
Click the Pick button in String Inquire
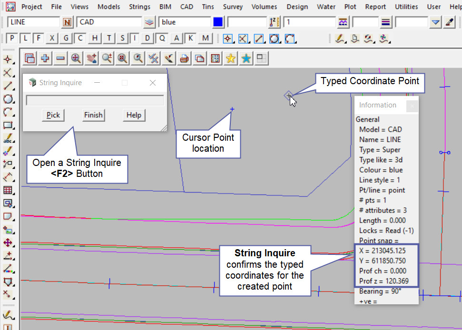(53, 115)
